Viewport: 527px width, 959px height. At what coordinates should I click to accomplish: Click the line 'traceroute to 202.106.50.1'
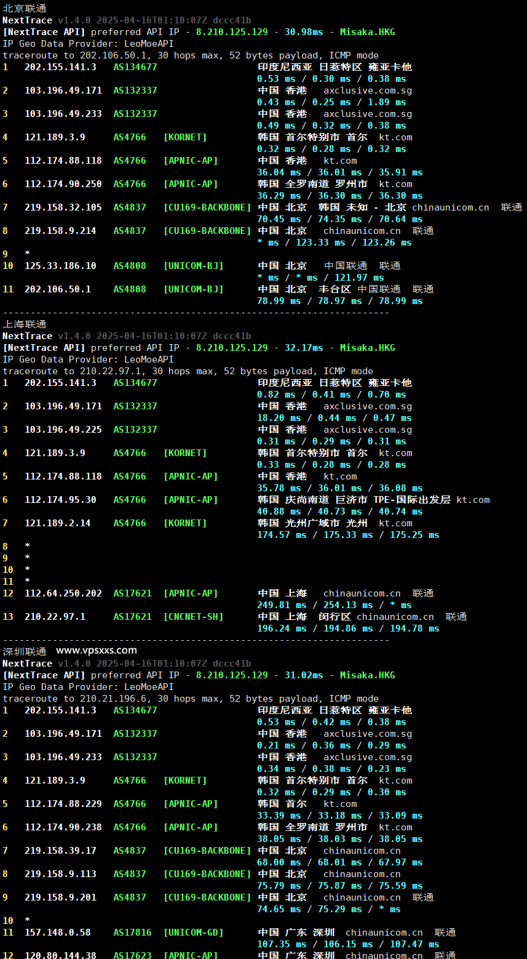pyautogui.click(x=191, y=55)
